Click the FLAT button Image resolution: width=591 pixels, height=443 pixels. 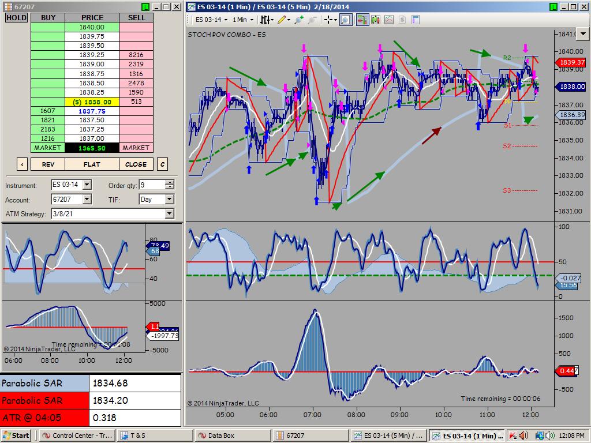point(92,164)
